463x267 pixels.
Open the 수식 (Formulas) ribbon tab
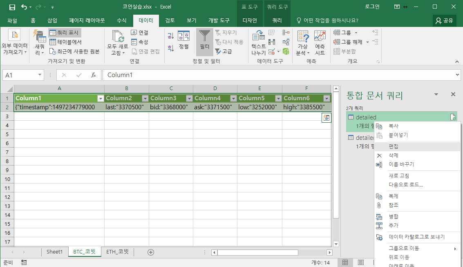(122, 20)
